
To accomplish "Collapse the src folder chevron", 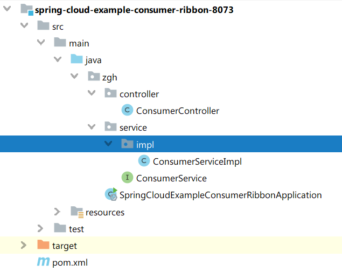I will [x=24, y=25].
